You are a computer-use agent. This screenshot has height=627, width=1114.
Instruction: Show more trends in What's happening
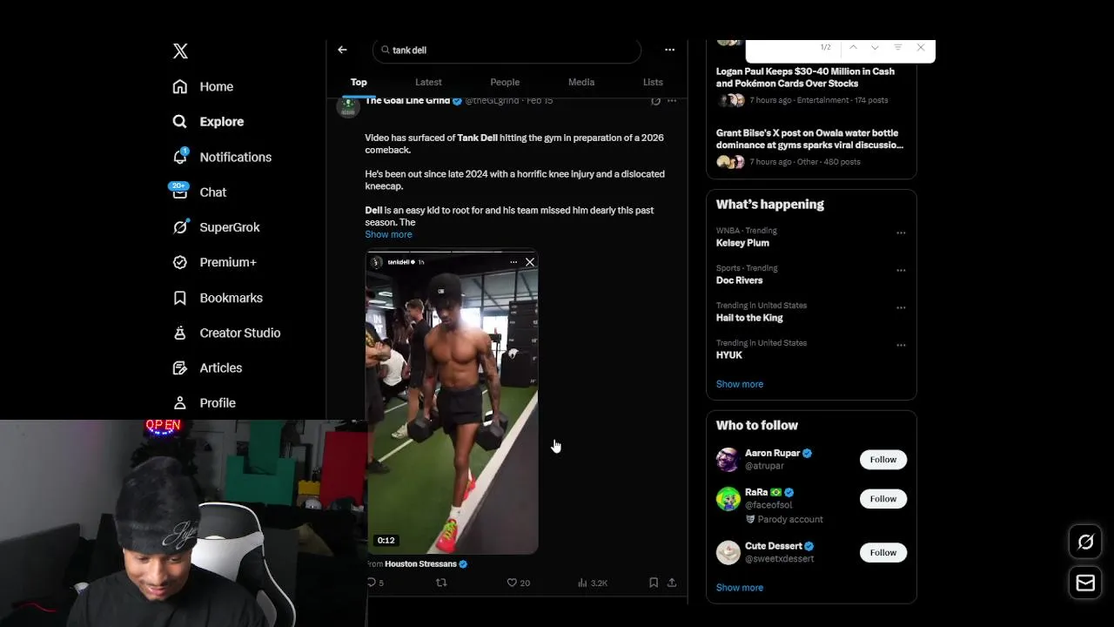coord(739,384)
